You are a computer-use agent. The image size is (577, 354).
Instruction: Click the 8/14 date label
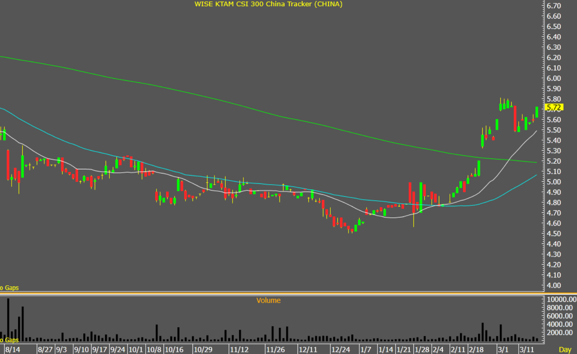(12, 350)
